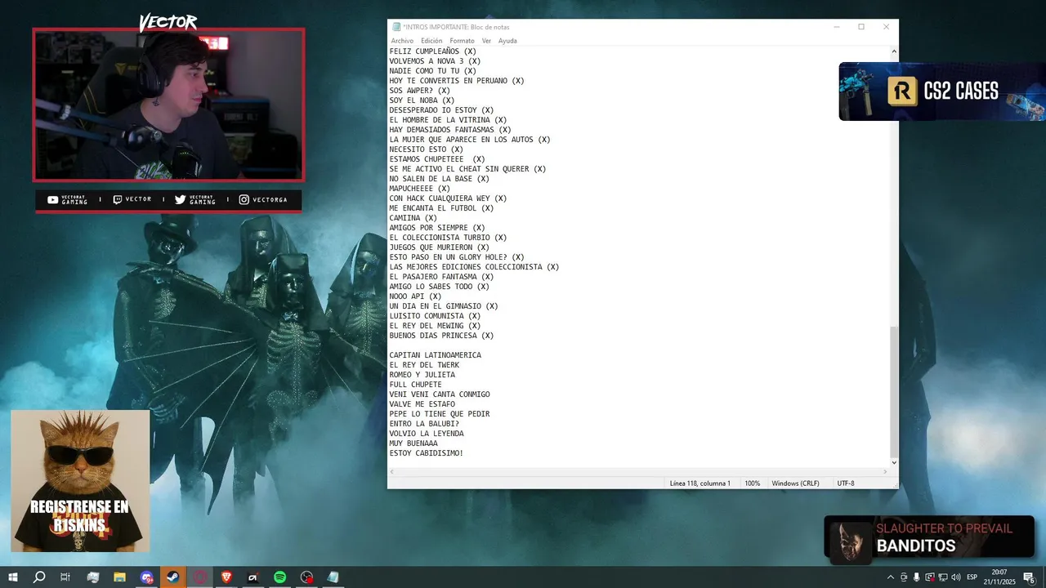Click Notepad vertical scrollbar up arrow
Viewport: 1046px width, 588px height.
coord(894,51)
